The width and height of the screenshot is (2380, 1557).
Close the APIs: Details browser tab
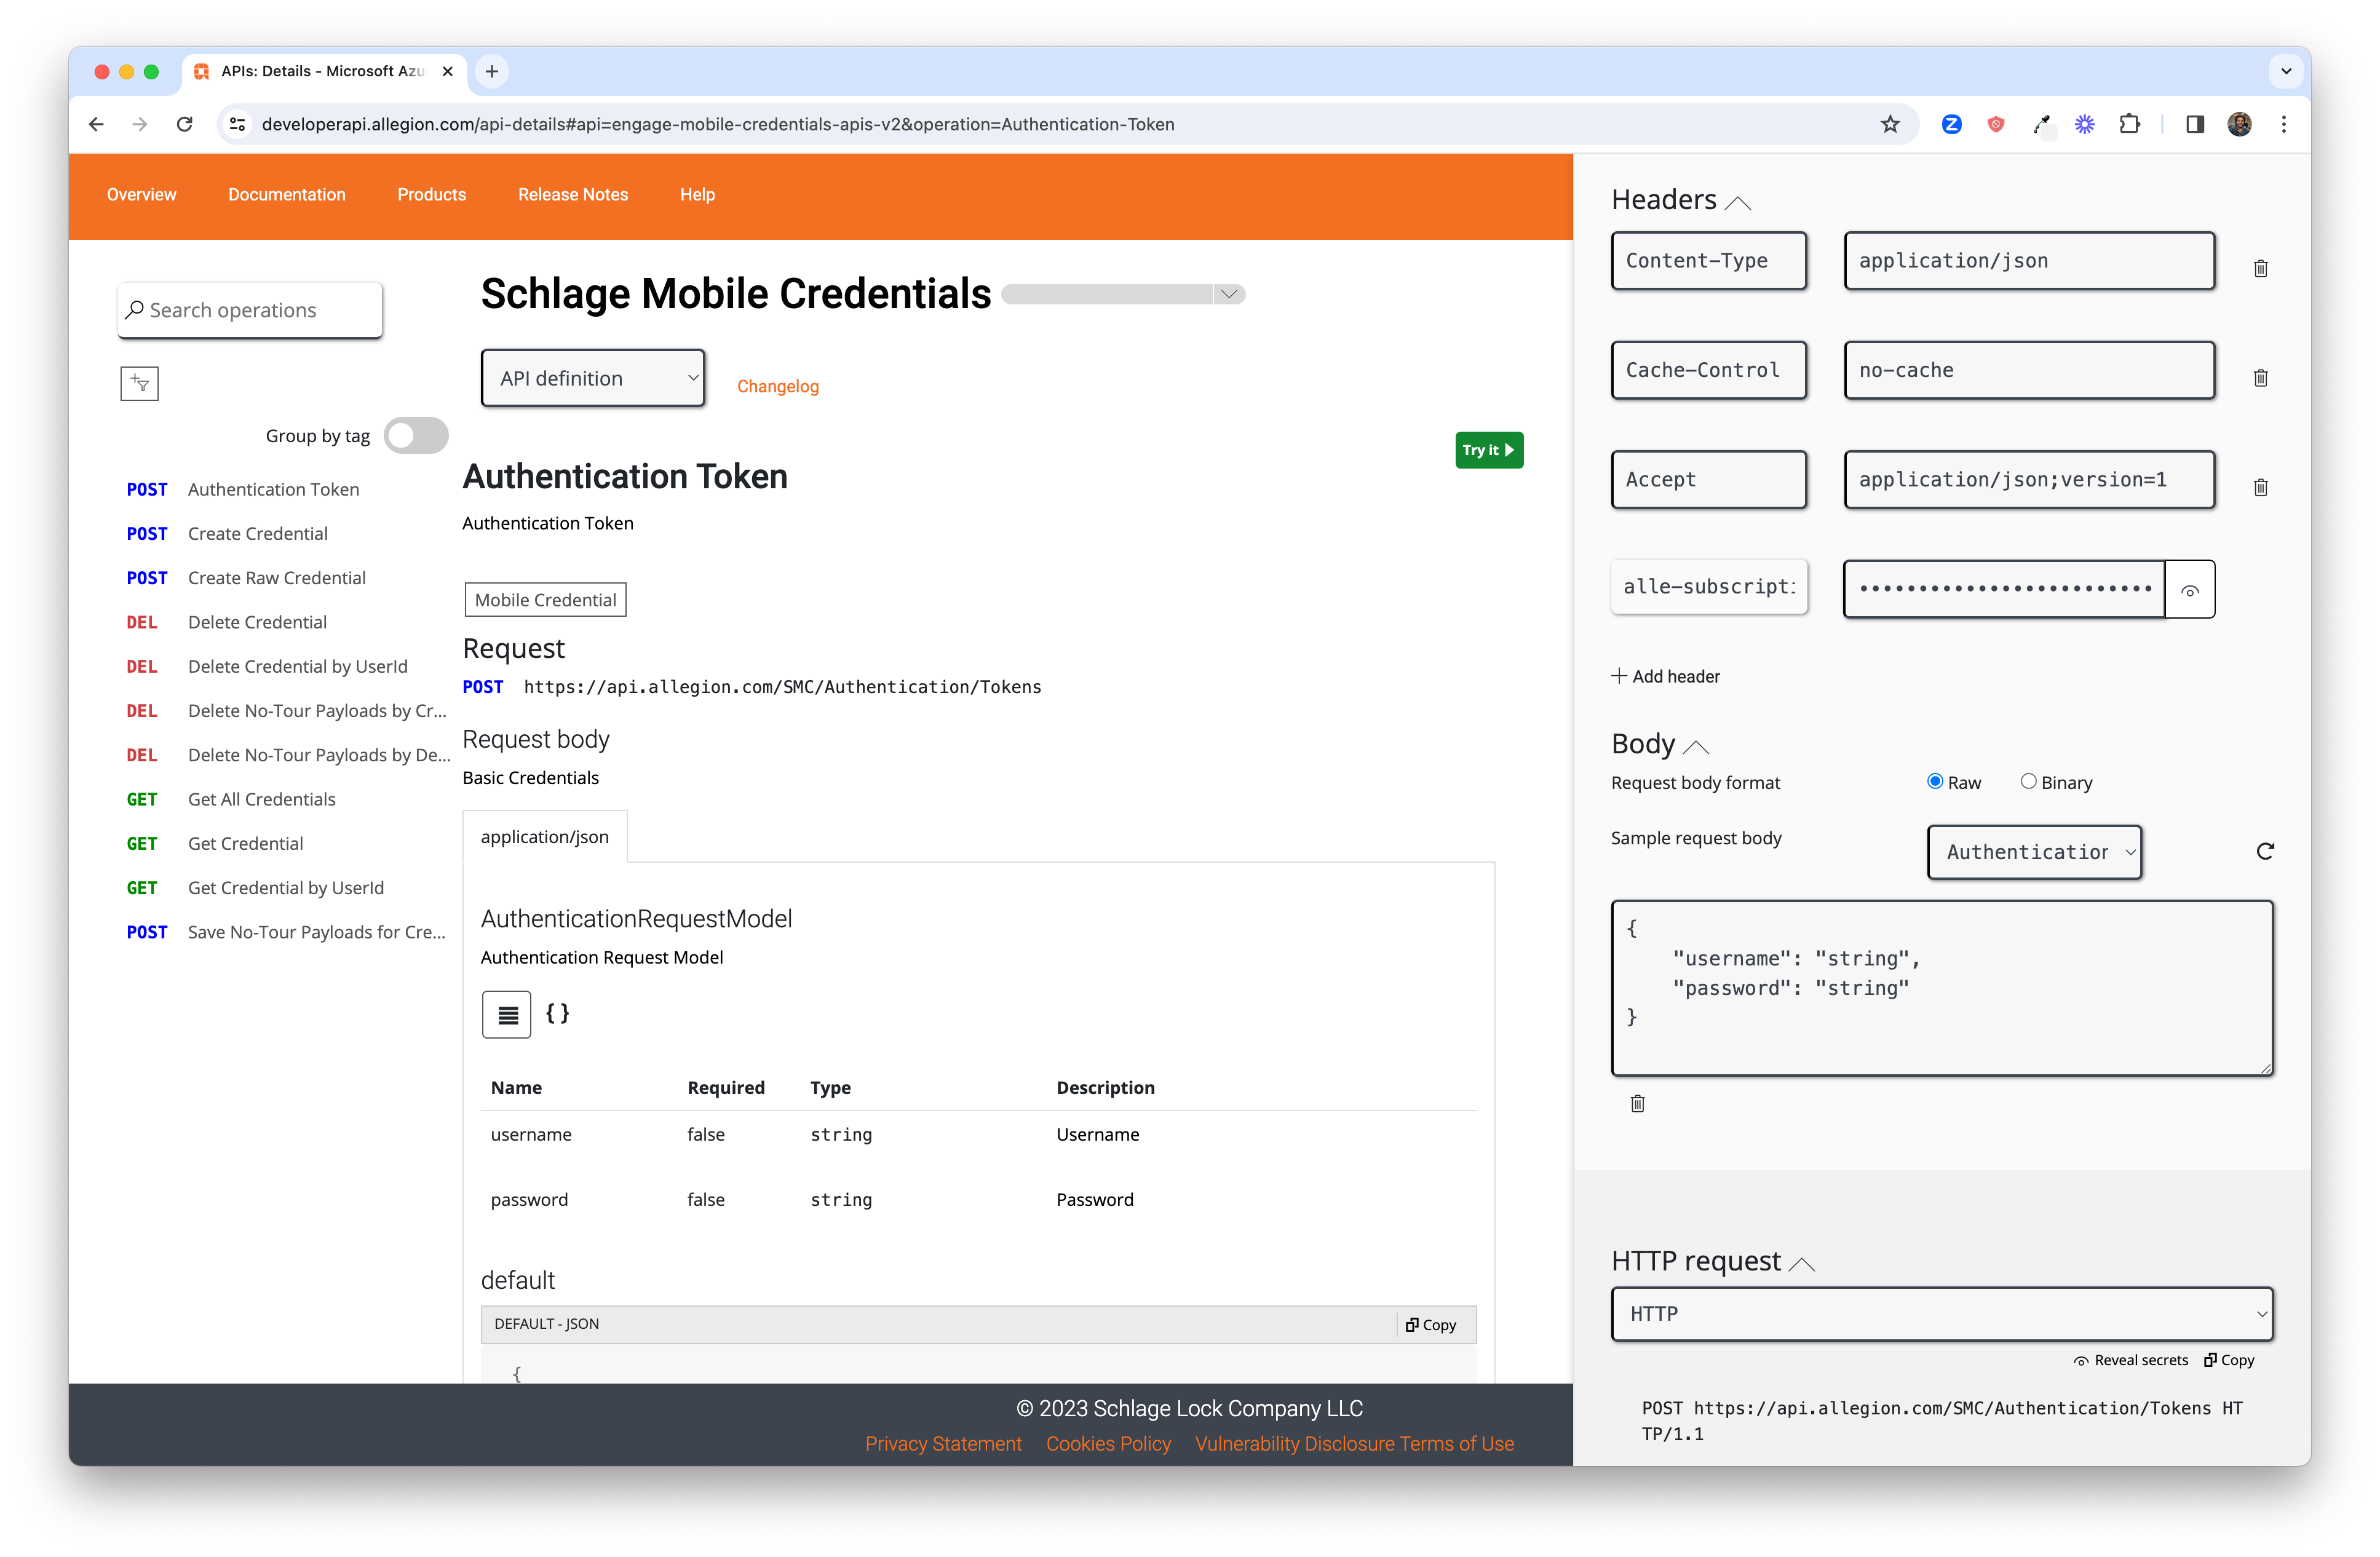[x=447, y=71]
